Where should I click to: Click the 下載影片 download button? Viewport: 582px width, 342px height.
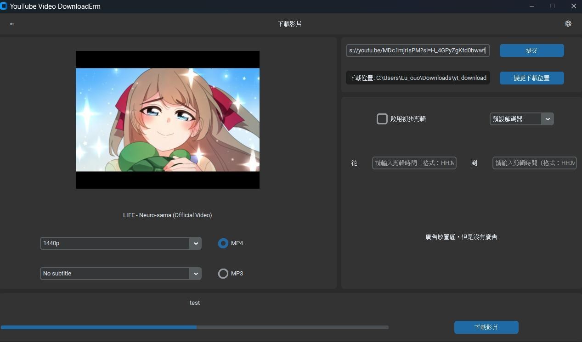486,327
